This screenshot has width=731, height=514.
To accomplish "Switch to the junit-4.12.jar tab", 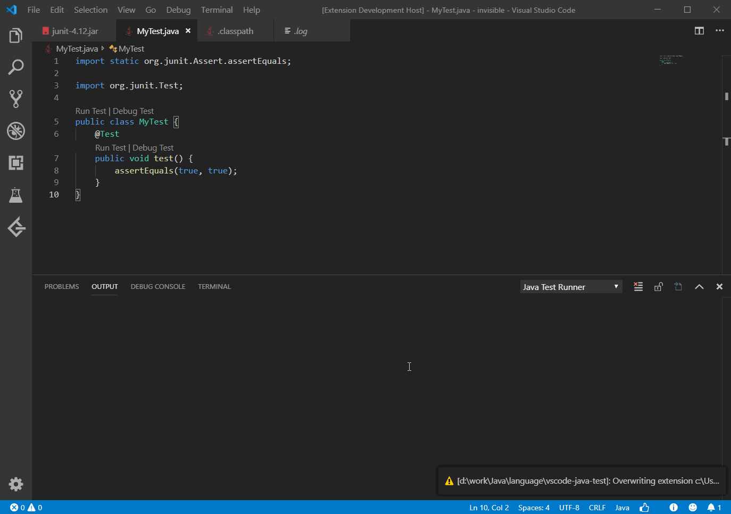I will [75, 31].
